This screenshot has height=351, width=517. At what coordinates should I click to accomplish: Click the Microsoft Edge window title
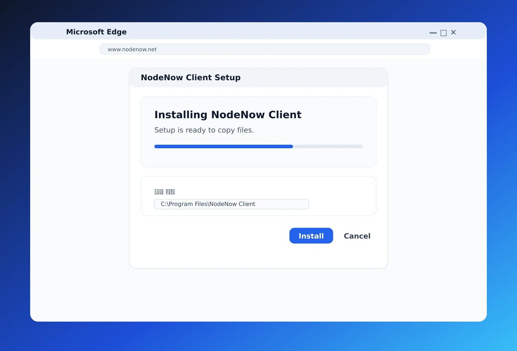(96, 32)
